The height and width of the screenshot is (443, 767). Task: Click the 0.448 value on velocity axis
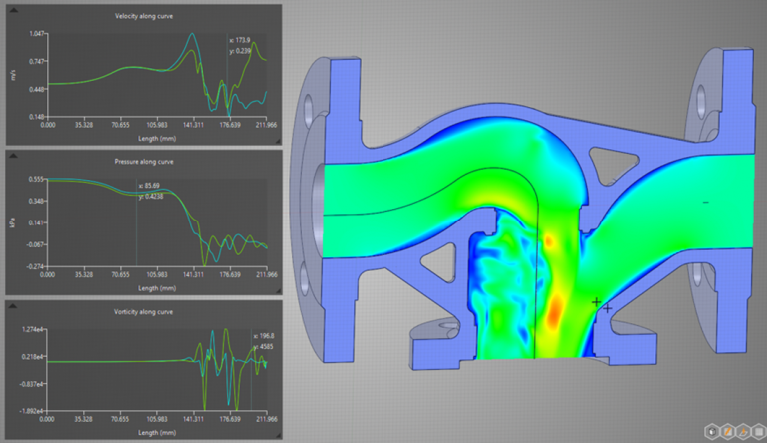[x=37, y=89]
